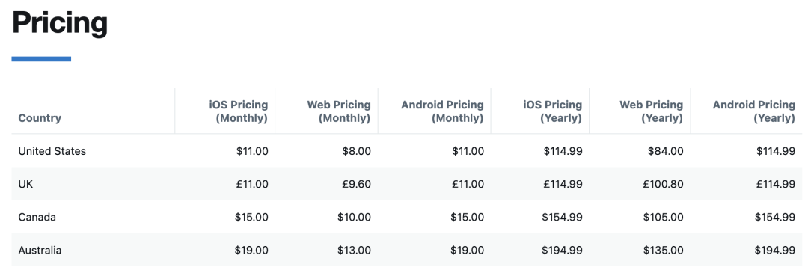The width and height of the screenshot is (808, 270).
Task: Select the Canada row label
Action: (37, 217)
